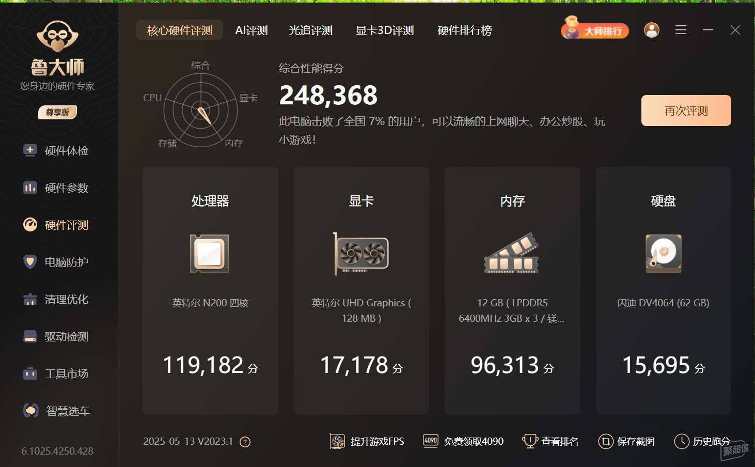The image size is (755, 467).
Task: Click the 内存 card title
Action: (x=512, y=201)
